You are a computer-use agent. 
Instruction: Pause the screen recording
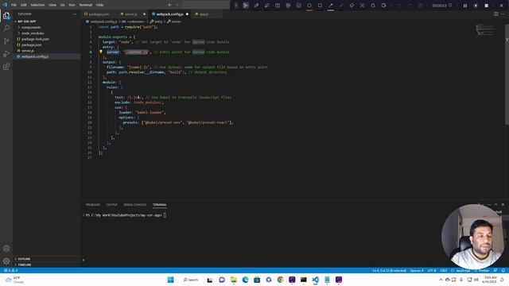coord(464,6)
